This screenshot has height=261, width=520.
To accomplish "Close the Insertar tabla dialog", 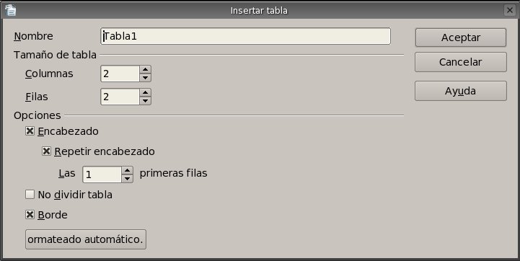I will (510, 10).
